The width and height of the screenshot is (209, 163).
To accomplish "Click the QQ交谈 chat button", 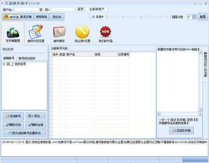I will coord(11,17).
